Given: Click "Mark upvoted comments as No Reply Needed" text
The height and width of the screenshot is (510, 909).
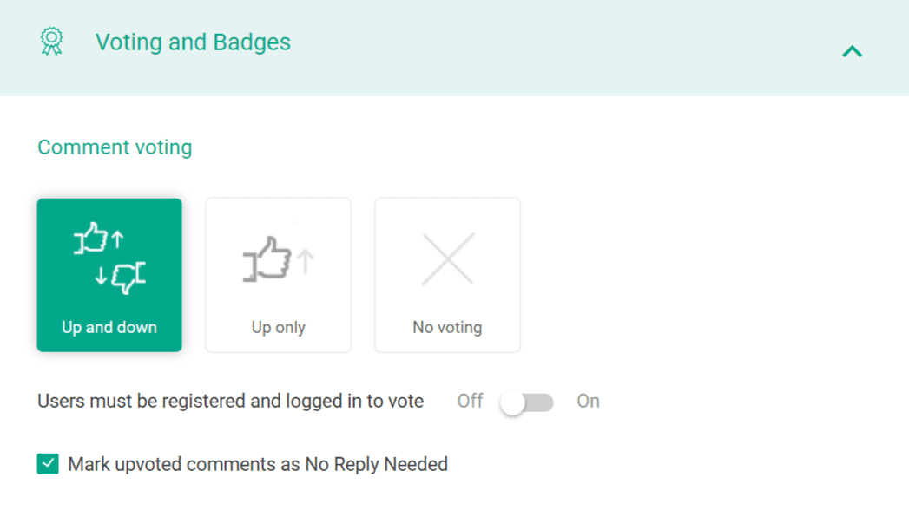Looking at the screenshot, I should 258,465.
